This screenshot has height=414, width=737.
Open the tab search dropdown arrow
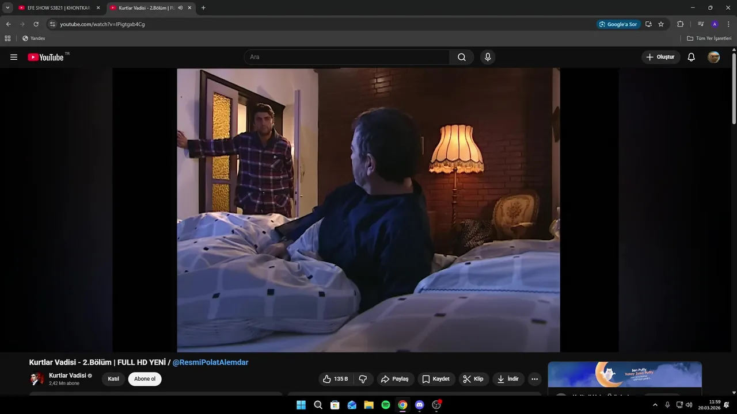coord(7,8)
